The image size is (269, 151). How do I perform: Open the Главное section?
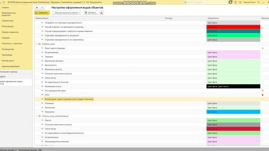5,8
